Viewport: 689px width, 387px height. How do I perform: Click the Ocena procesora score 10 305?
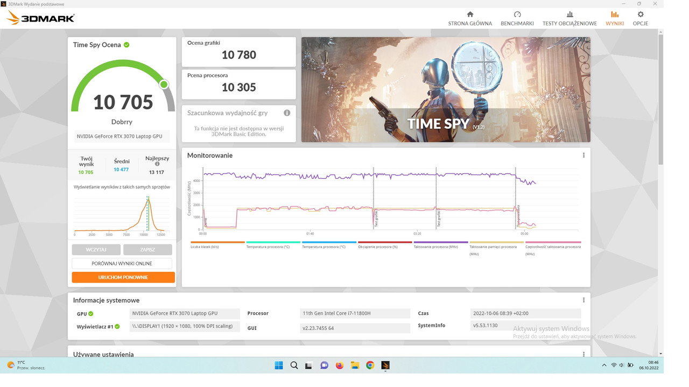(239, 87)
